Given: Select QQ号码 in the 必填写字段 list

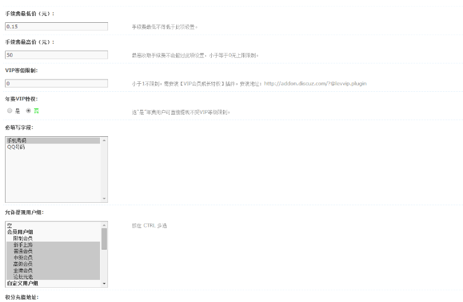Looking at the screenshot, I should (53, 147).
